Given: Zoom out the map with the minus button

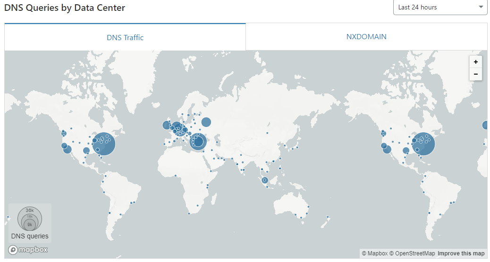Looking at the screenshot, I should (x=476, y=74).
